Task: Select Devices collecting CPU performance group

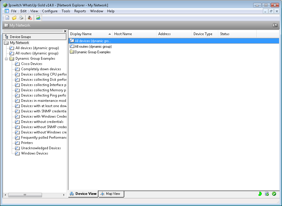Action: coord(44,74)
